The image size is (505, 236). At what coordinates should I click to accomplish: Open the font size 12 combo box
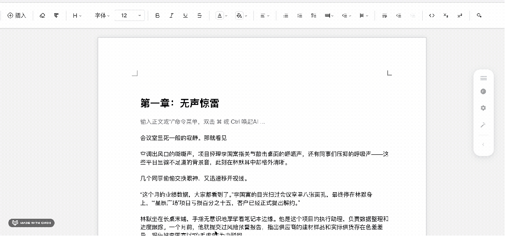[x=130, y=15]
